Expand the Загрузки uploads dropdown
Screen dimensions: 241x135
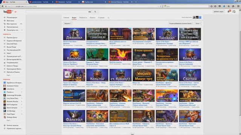point(68,23)
